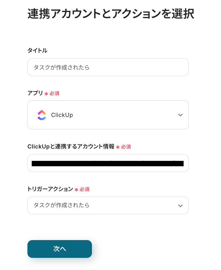Image resolution: width=221 pixels, height=270 pixels.
Task: Click the 必須 marker beside account information label
Action: [x=126, y=147]
